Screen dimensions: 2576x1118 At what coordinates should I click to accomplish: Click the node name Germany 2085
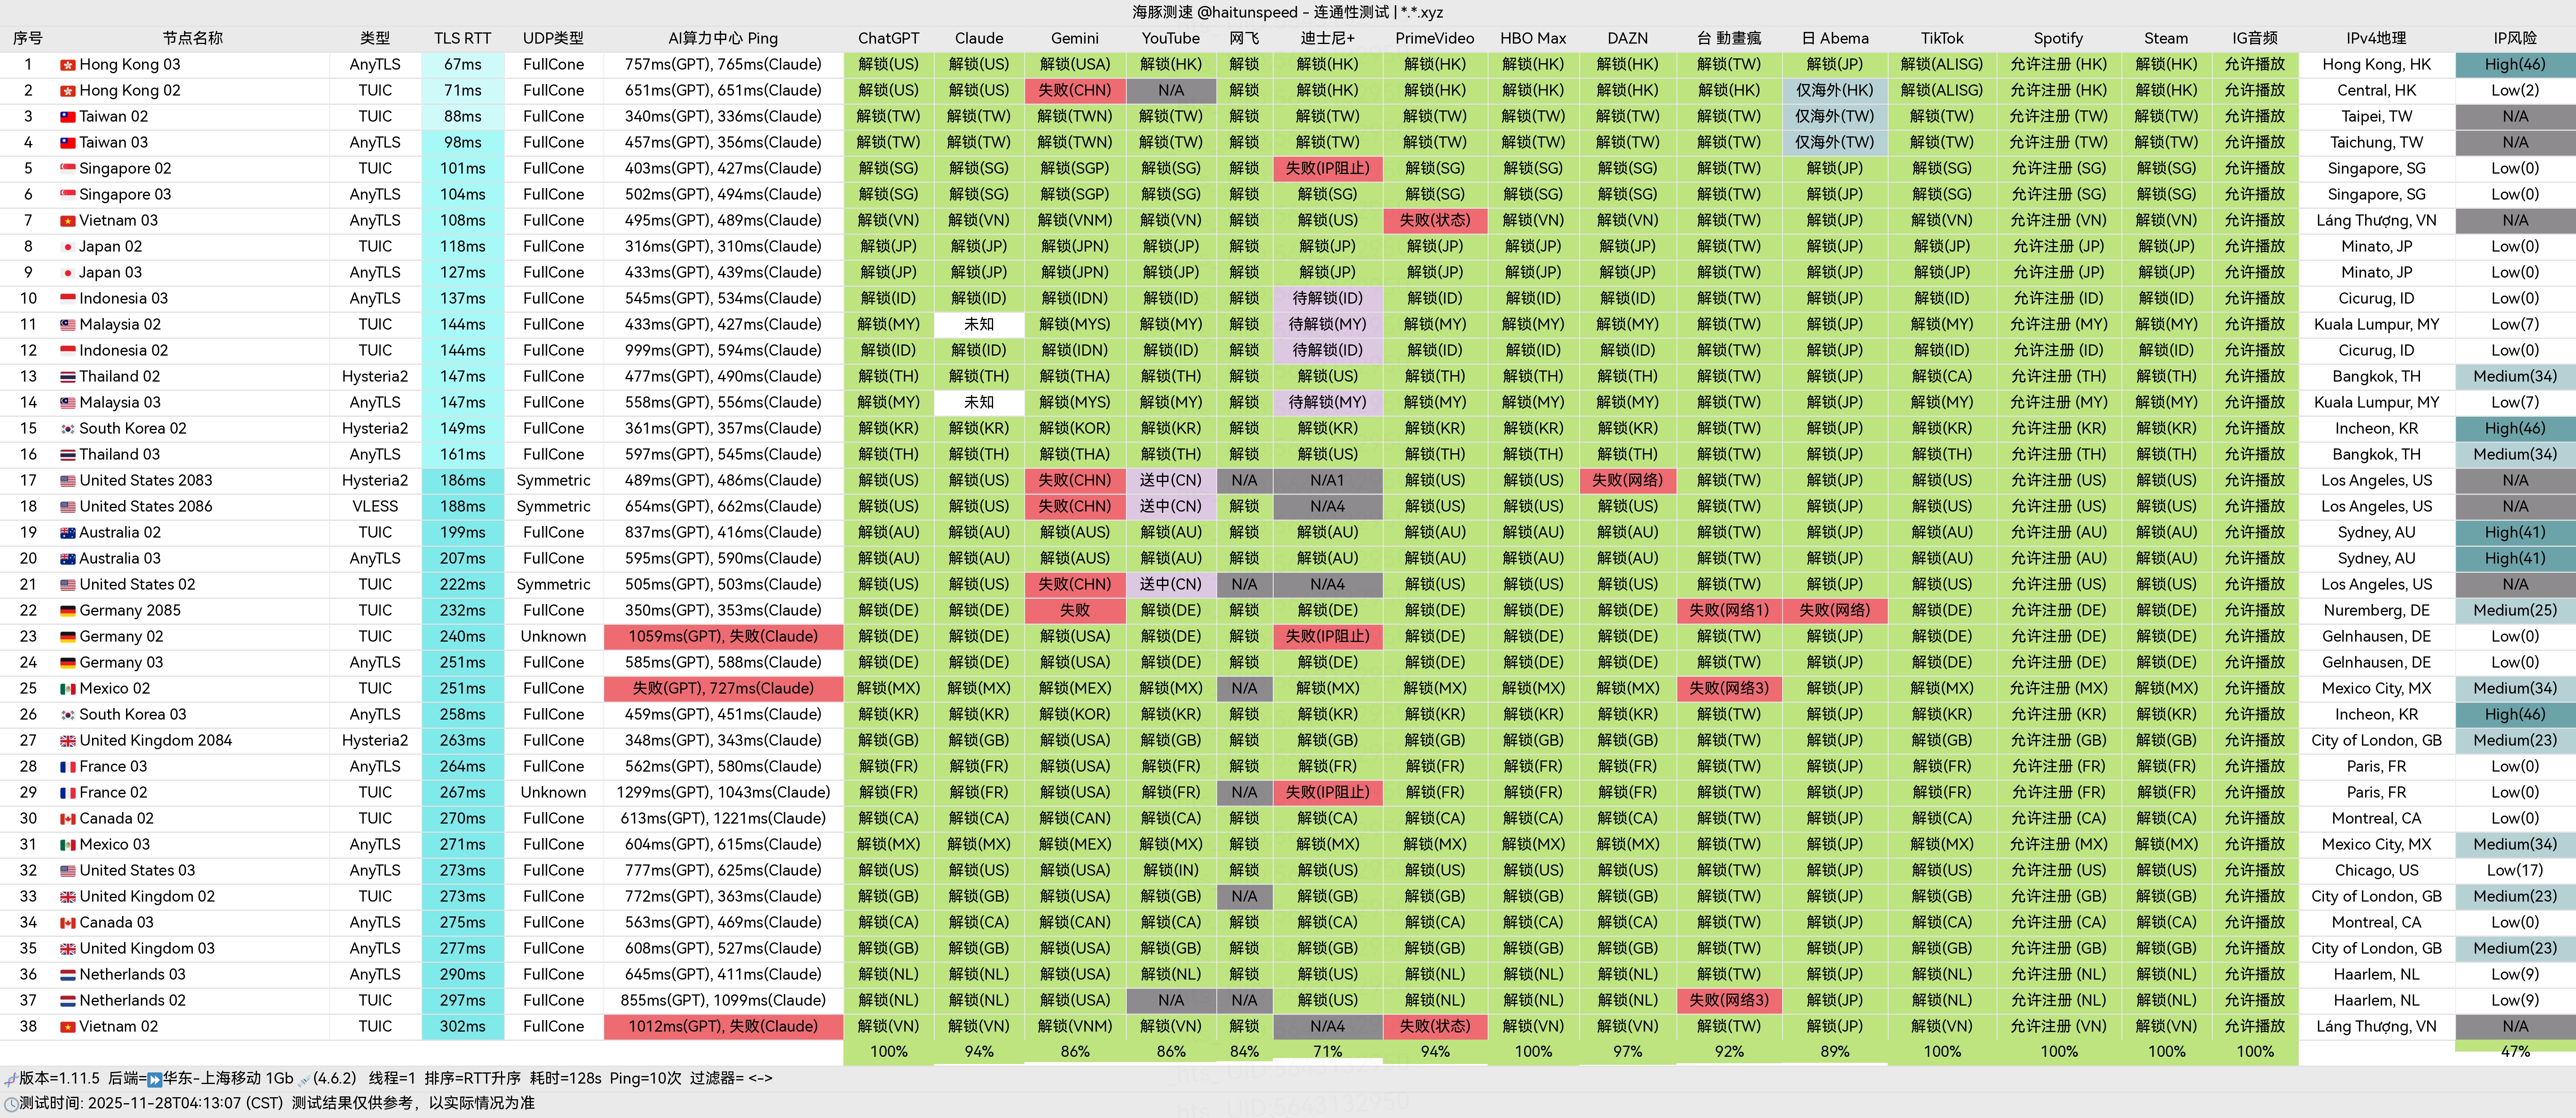(x=130, y=611)
